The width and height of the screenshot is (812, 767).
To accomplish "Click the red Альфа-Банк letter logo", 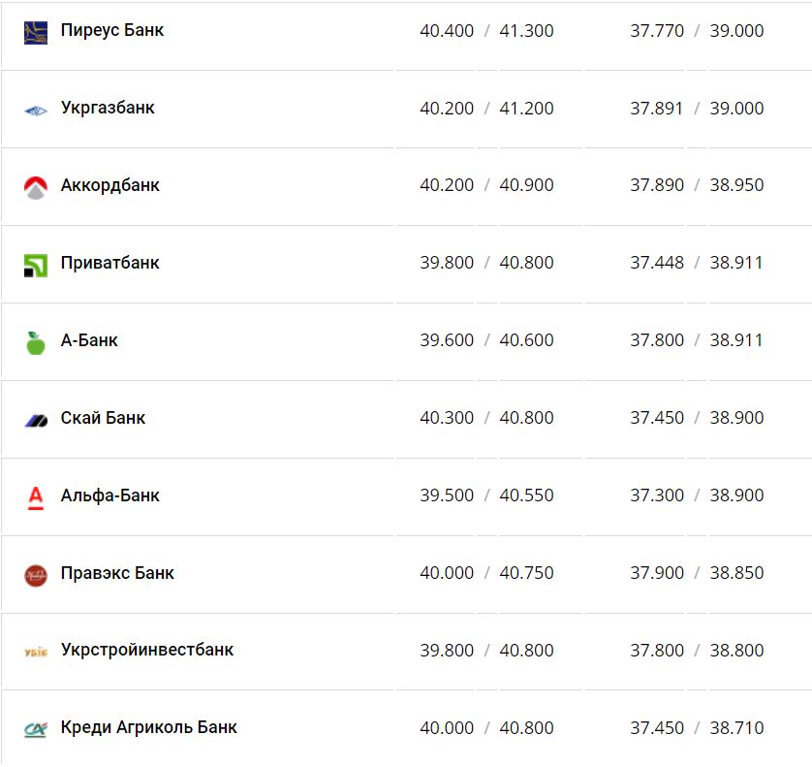I will coord(36,497).
